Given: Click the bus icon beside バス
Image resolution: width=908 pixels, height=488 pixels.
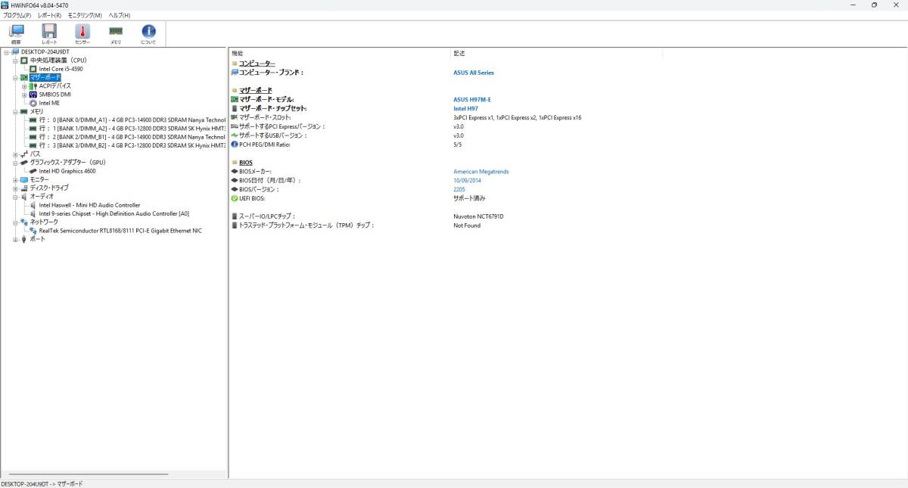Looking at the screenshot, I should click(24, 154).
